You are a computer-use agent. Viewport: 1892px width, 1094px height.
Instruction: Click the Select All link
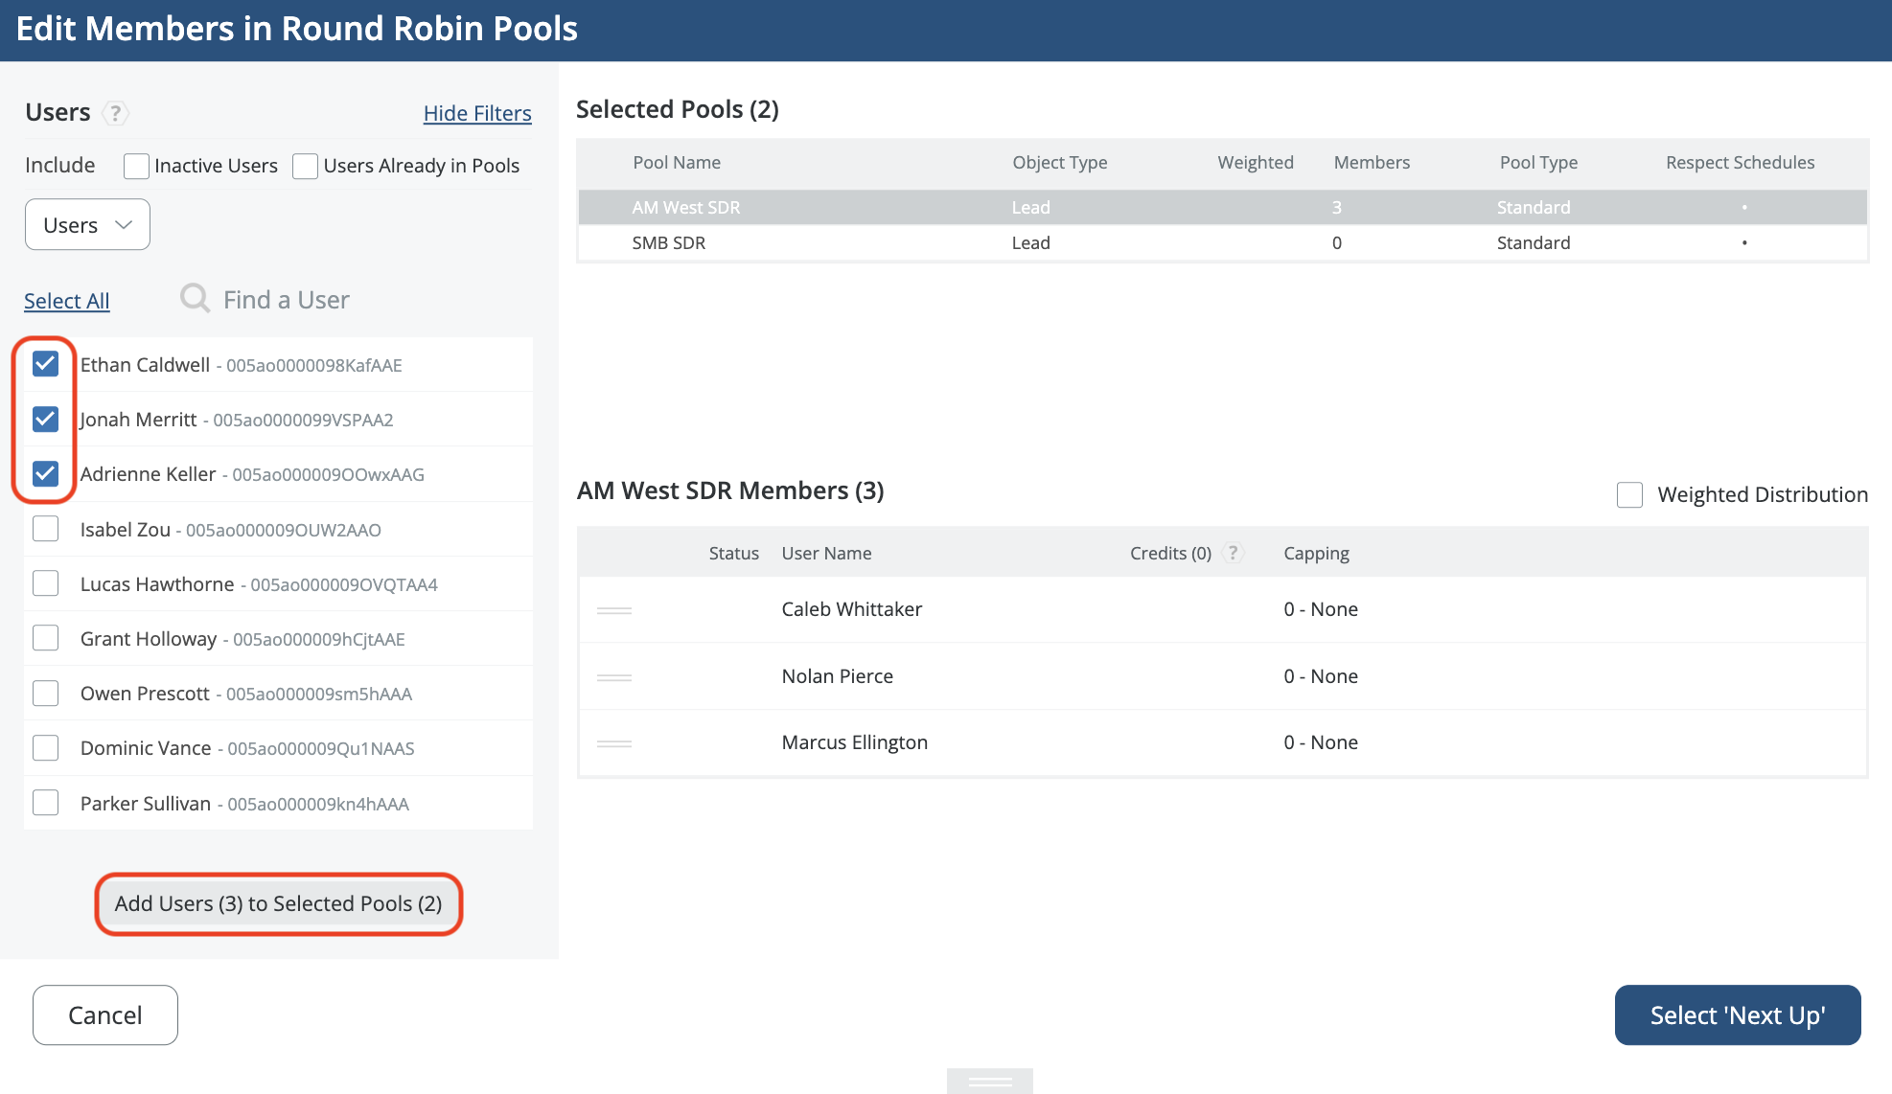coord(66,301)
